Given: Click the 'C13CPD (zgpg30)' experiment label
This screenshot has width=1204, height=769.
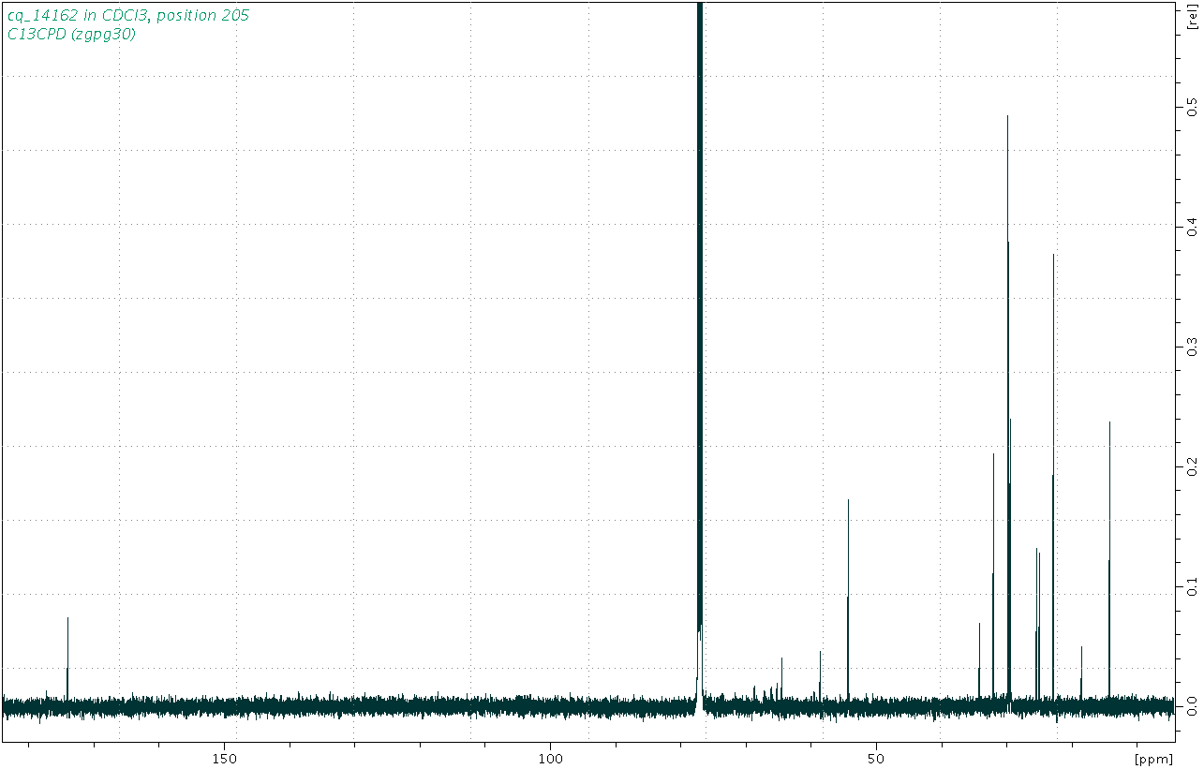Looking at the screenshot, I should tap(71, 35).
